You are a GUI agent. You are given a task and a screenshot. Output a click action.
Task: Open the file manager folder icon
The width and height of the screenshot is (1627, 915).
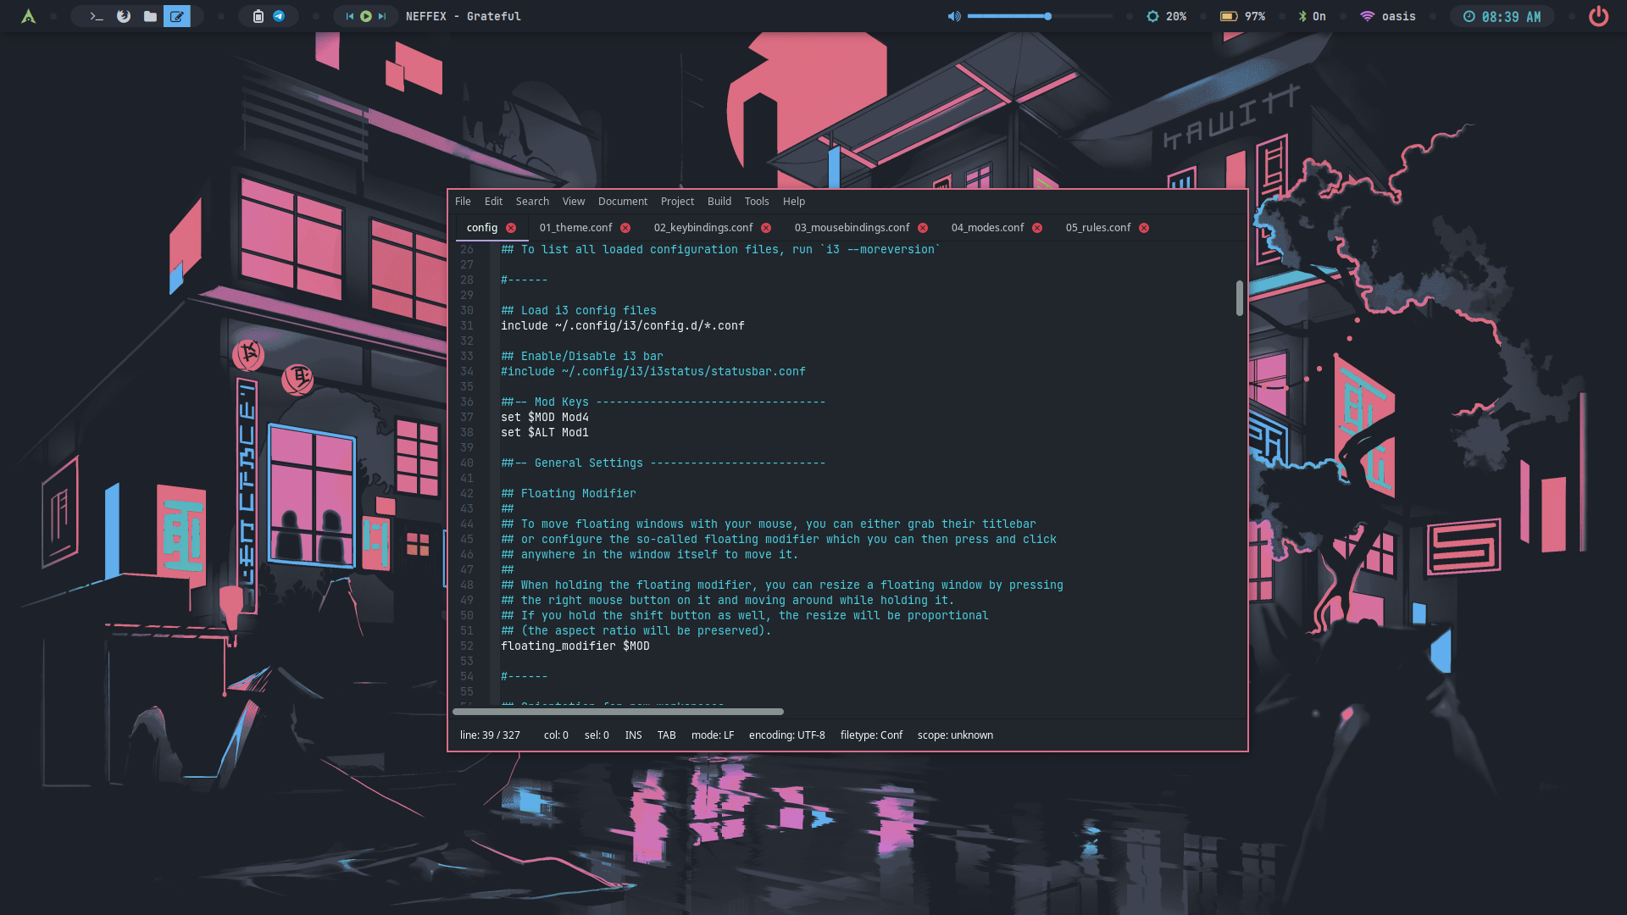click(150, 16)
